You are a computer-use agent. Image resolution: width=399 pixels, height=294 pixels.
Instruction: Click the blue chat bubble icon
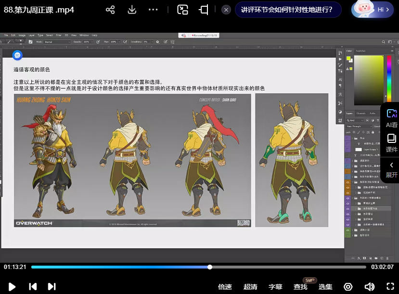coord(17,55)
